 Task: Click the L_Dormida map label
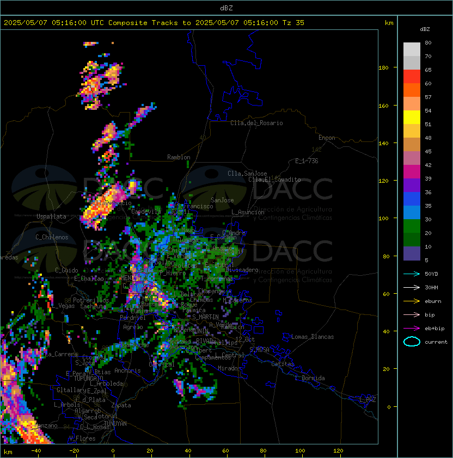point(310,378)
